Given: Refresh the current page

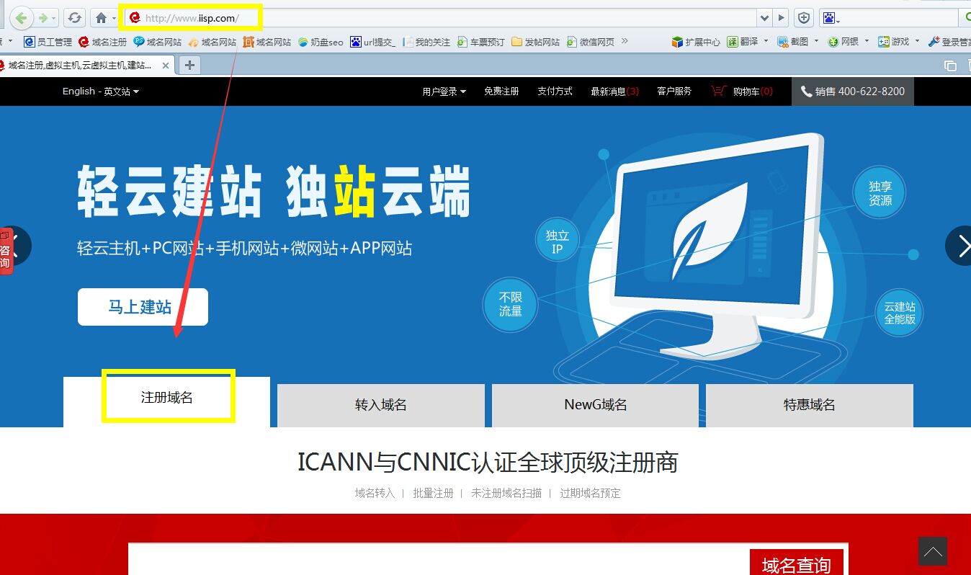Looking at the screenshot, I should click(x=74, y=17).
